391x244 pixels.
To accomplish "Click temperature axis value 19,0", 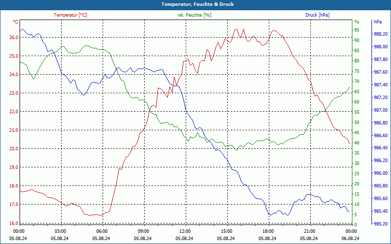I will click(14, 167).
